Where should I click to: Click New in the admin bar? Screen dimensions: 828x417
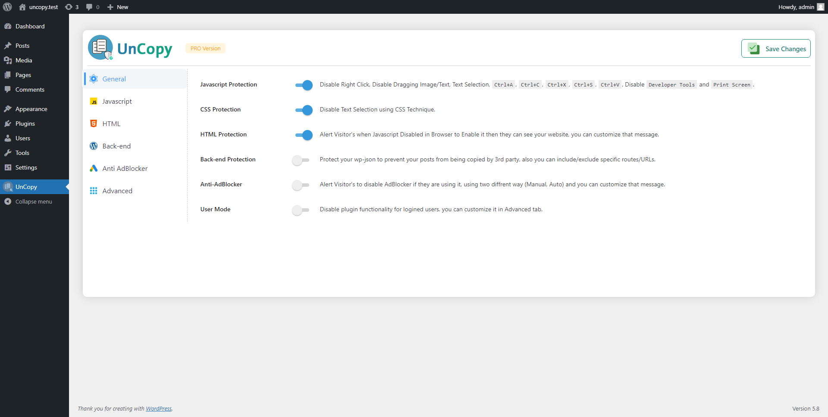(122, 7)
